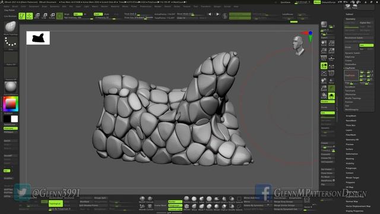This screenshot has width=380, height=214.
Task: Expand the Polygroups section
Action: (351, 168)
